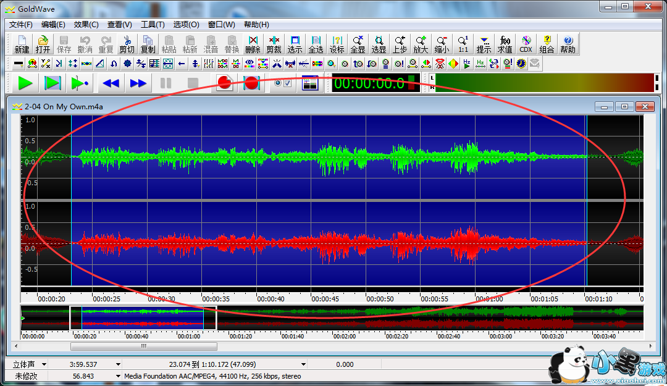Zoom in using the 放大 icon
667x386 pixels.
[421, 44]
